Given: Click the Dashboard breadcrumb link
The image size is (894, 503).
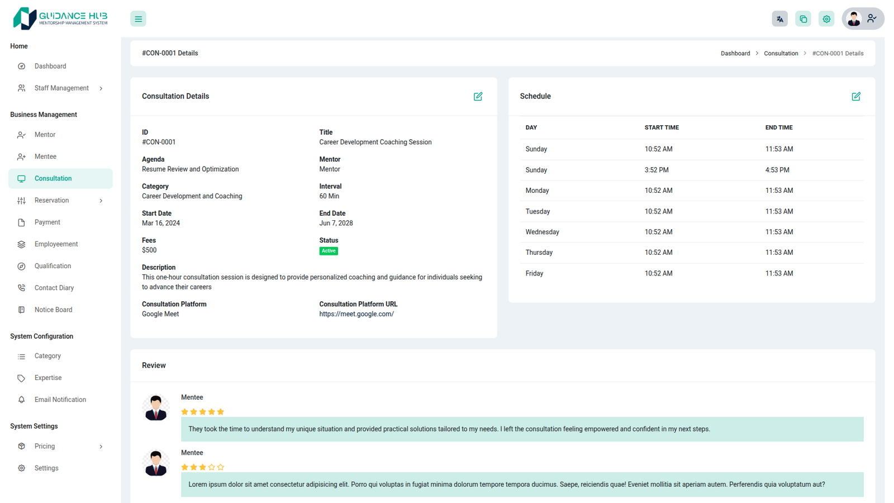Looking at the screenshot, I should click(735, 54).
